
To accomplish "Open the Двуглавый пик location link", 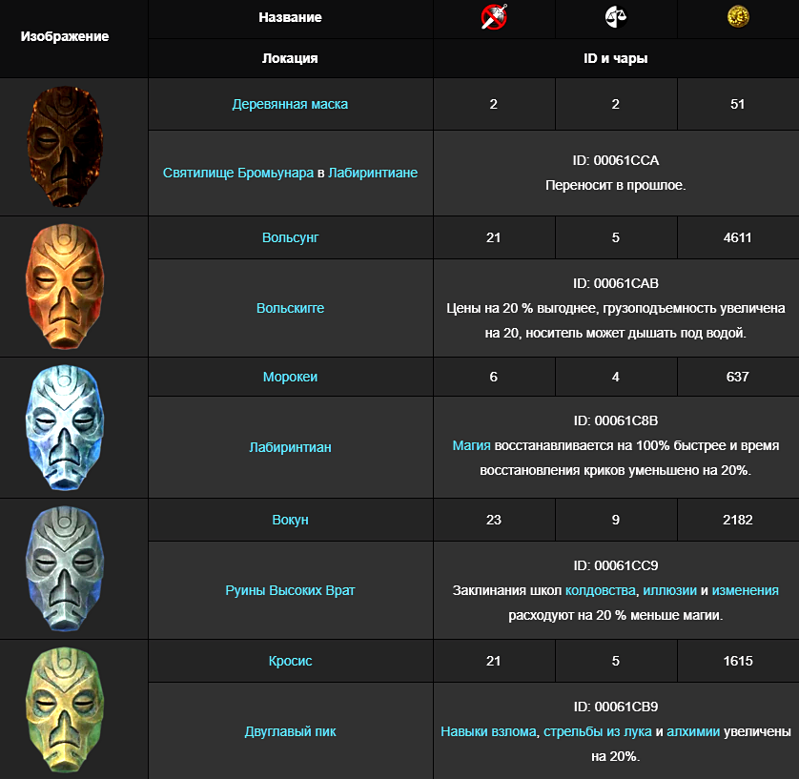I will click(x=290, y=731).
